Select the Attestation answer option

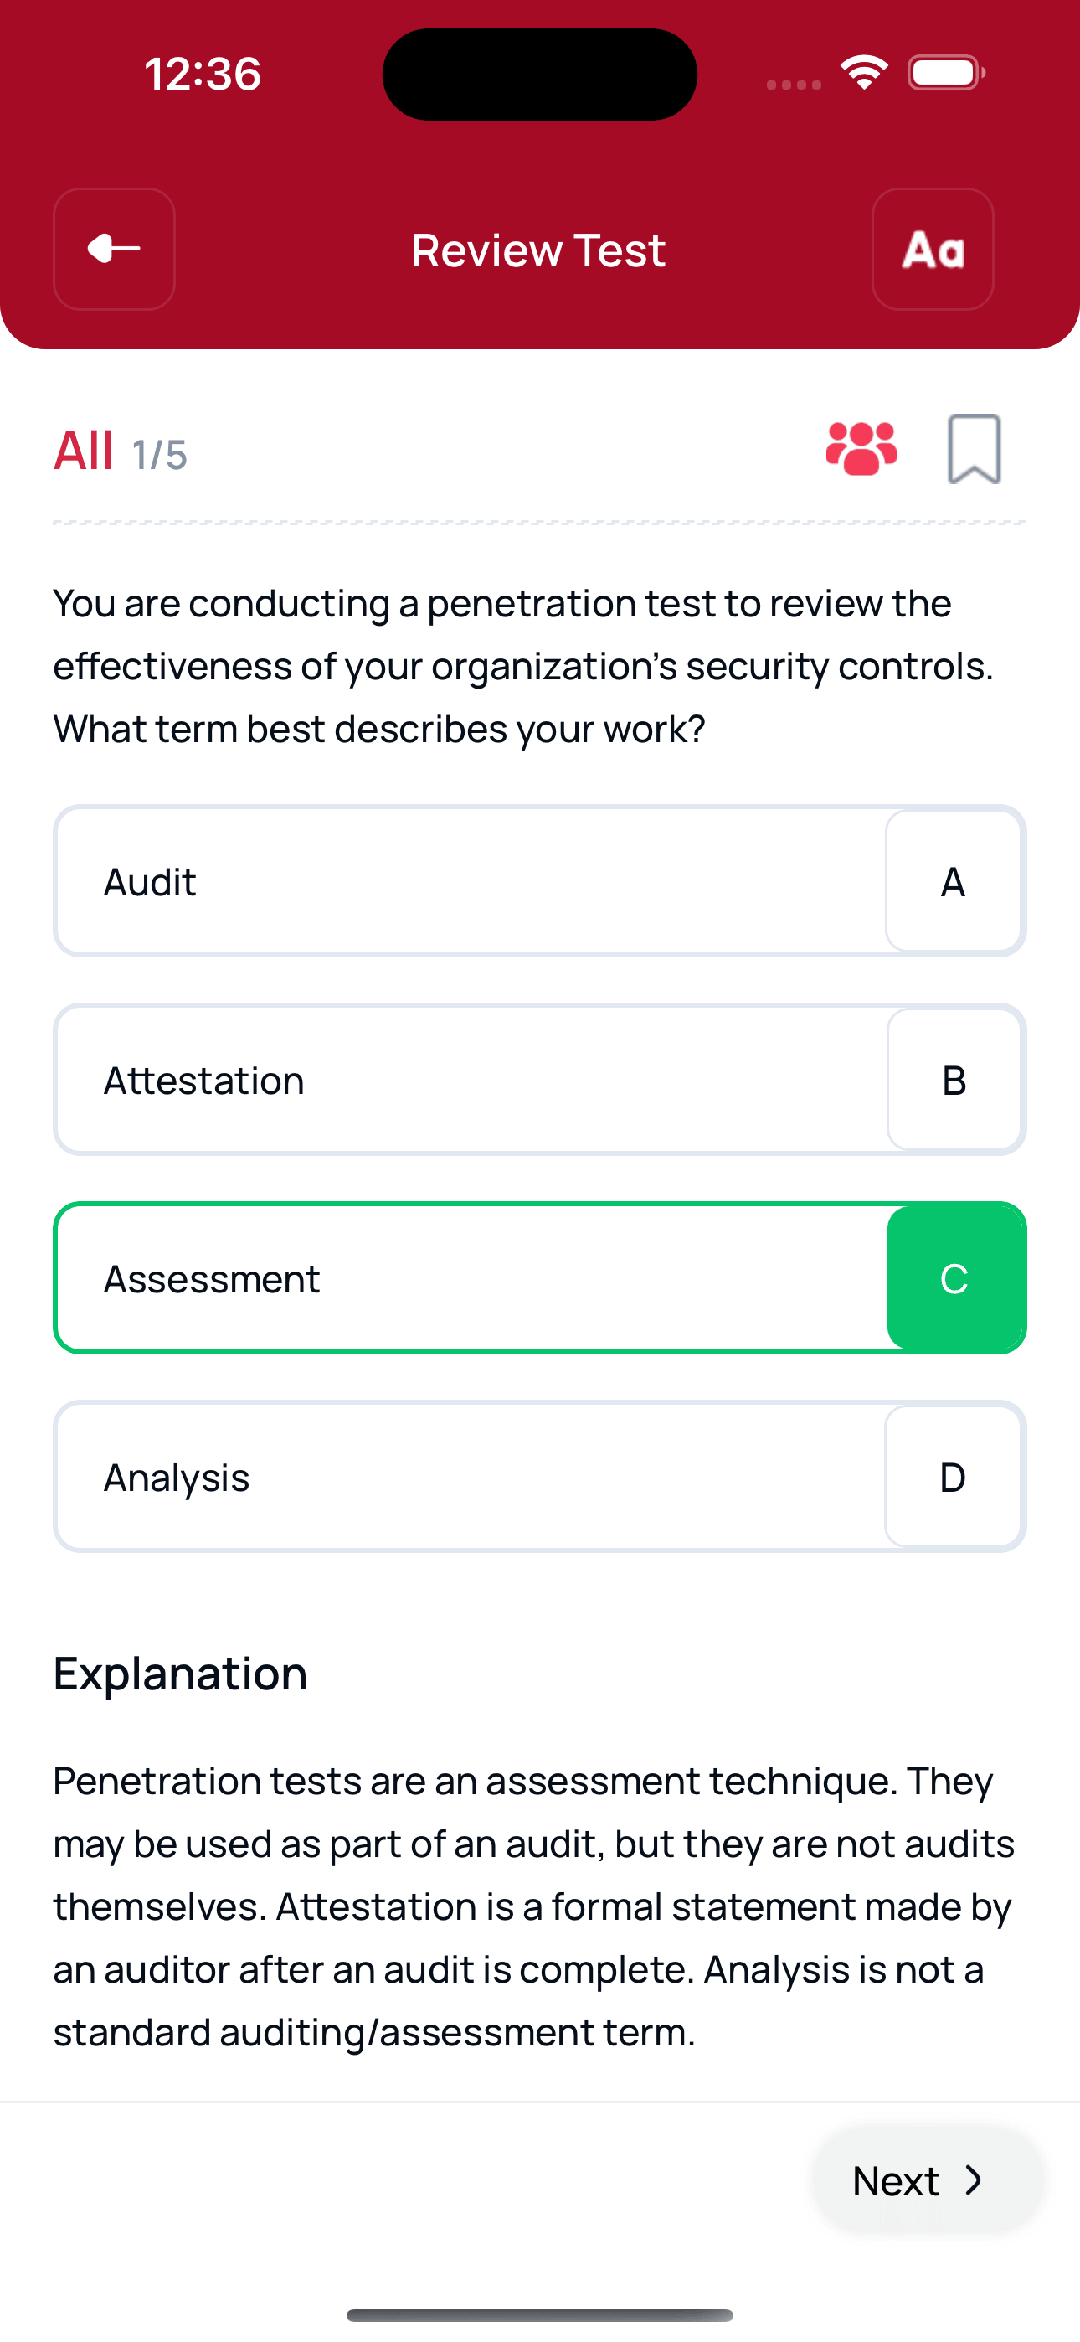[x=469, y=1080]
